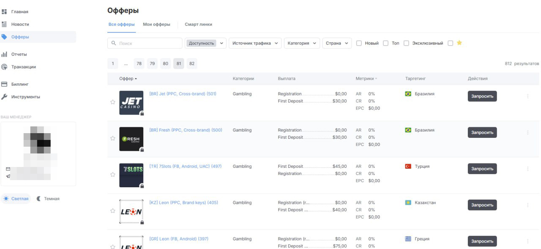This screenshot has width=541, height=249.
Task: Open three-dot menu for Leon Kazakhstan offer
Action: tap(527, 205)
